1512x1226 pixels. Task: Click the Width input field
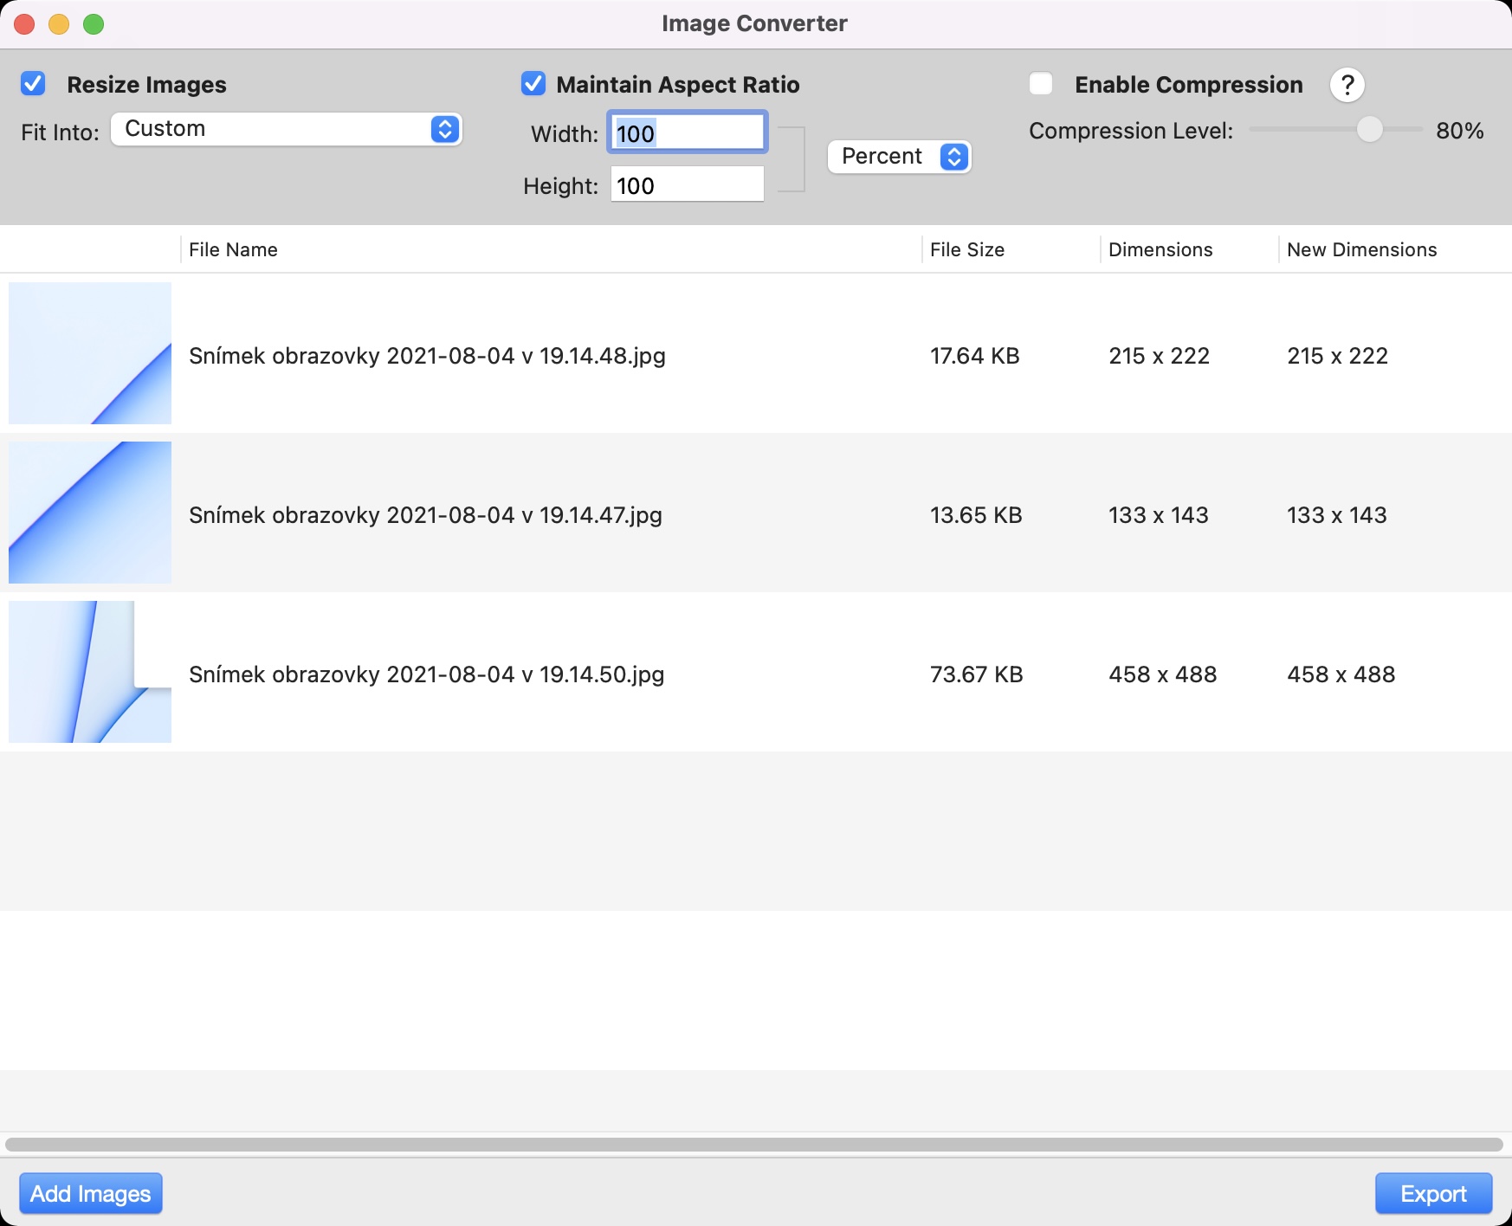(x=687, y=133)
